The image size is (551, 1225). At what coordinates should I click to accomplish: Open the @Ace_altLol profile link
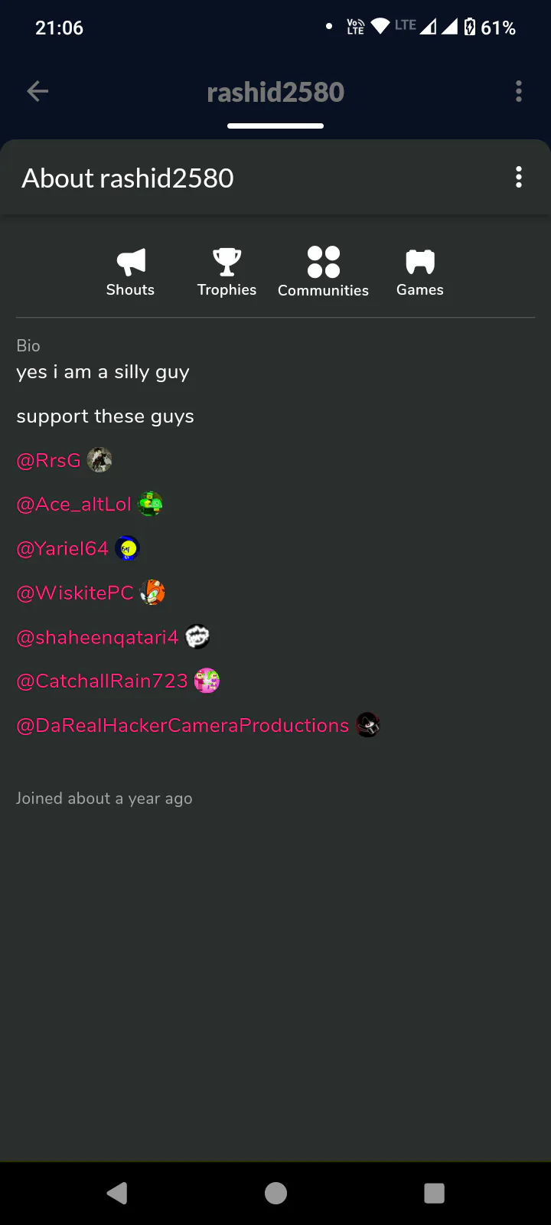[x=73, y=505]
